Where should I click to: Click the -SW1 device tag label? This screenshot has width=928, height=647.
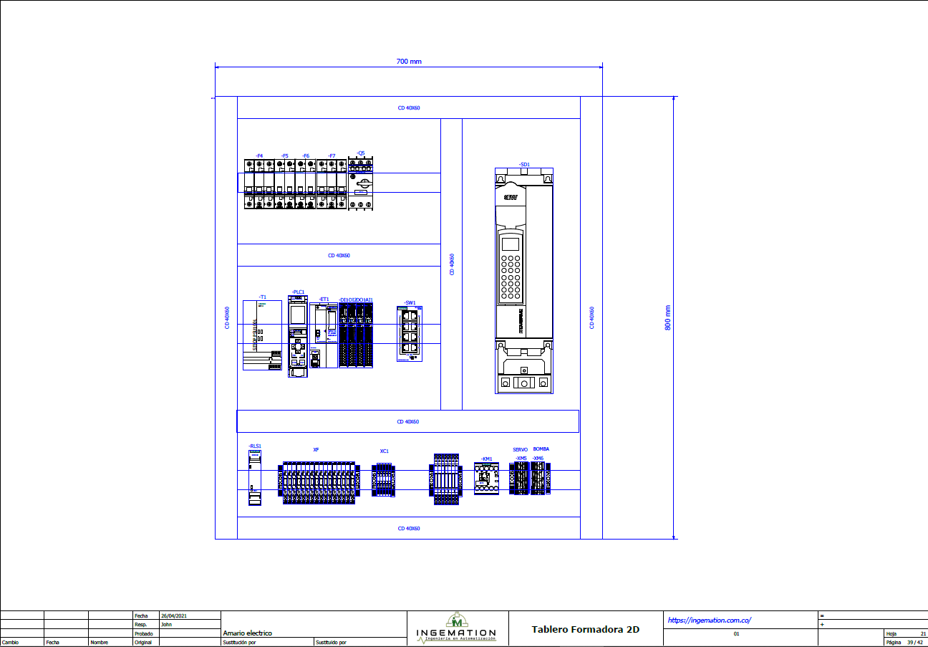[x=410, y=302]
